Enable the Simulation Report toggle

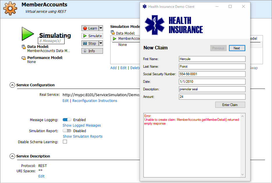67,131
